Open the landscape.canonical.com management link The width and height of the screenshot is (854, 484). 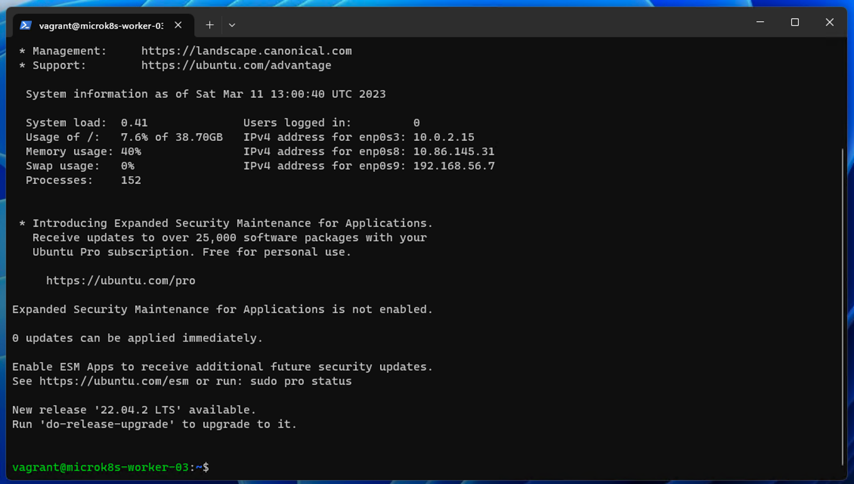click(x=246, y=51)
